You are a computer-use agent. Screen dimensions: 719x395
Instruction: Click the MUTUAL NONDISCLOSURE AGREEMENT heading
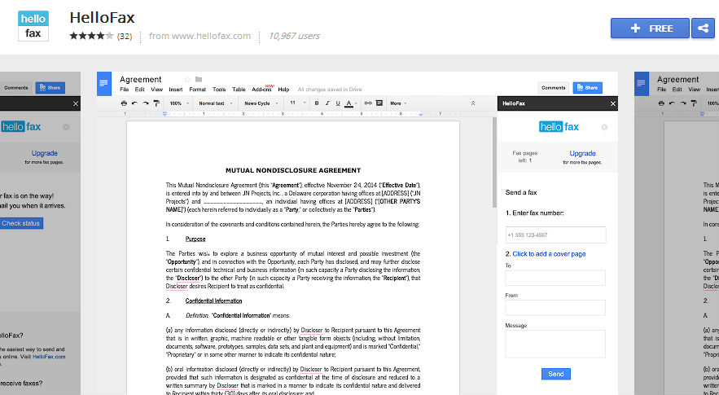293,170
